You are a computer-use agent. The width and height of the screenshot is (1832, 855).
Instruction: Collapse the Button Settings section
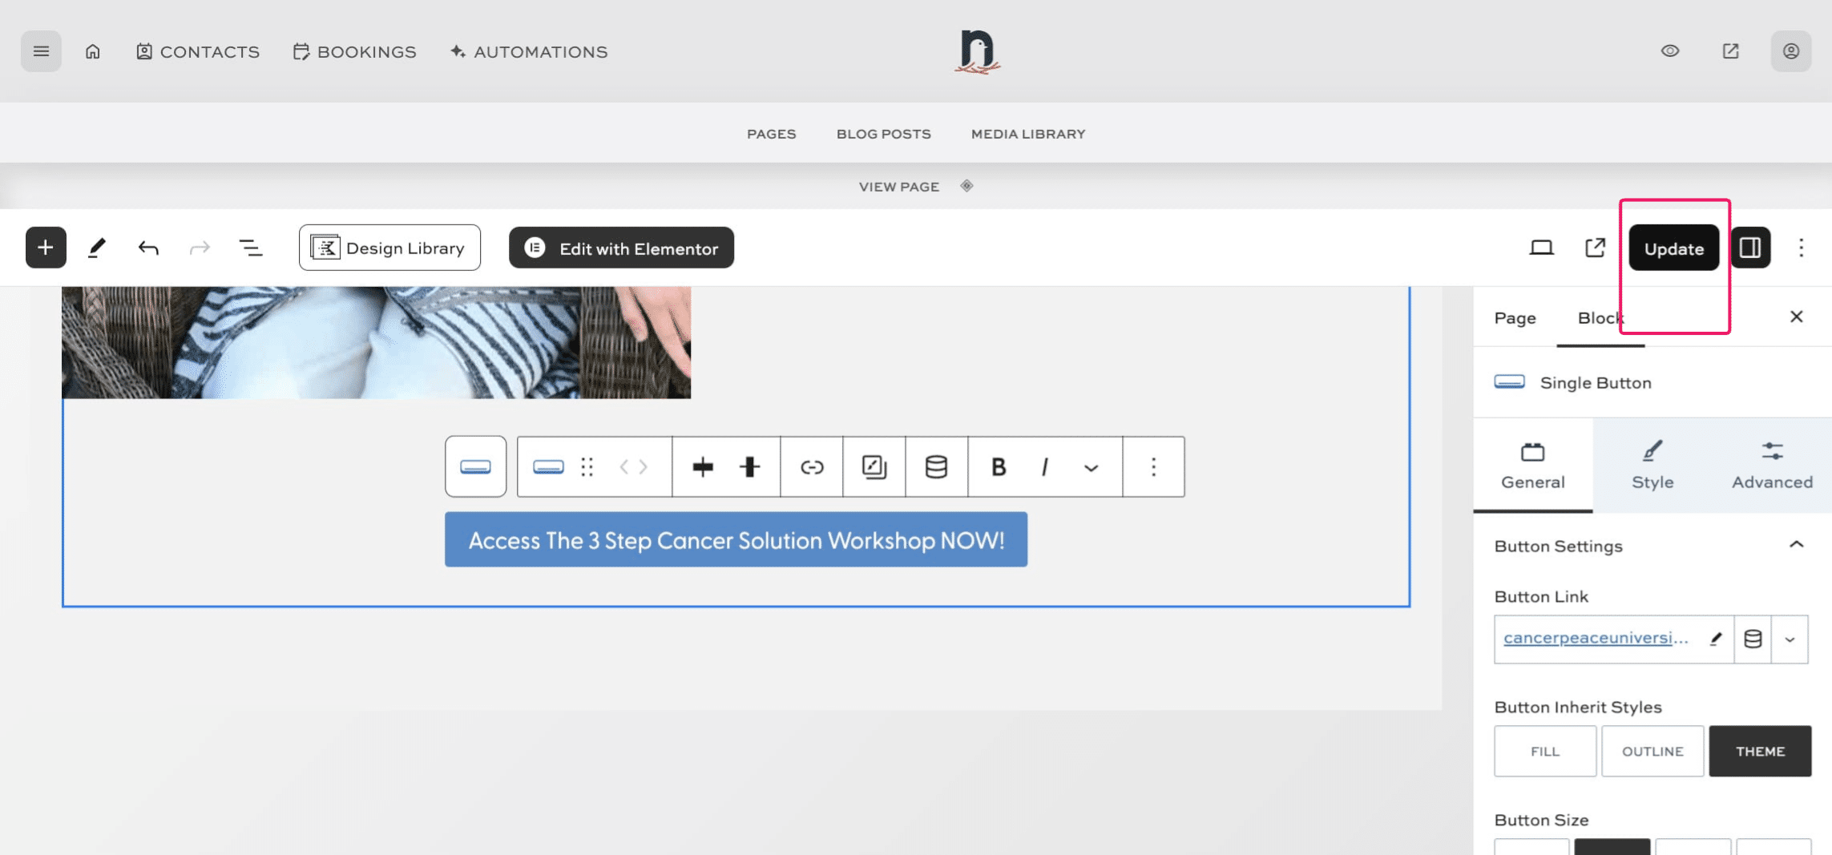point(1795,544)
